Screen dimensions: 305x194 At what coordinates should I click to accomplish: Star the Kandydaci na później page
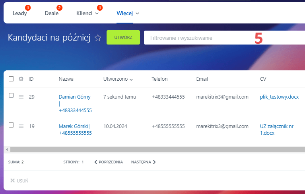coord(97,38)
